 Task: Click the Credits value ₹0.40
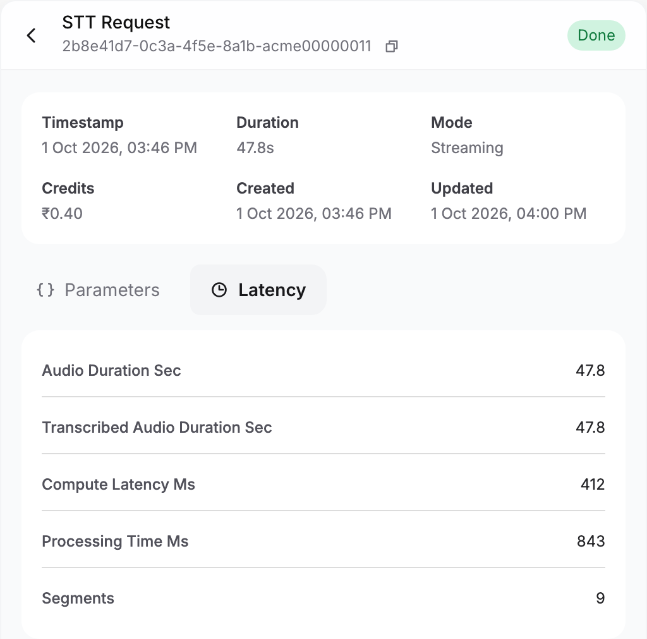click(63, 214)
